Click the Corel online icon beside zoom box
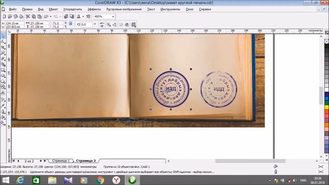Viewport: 329px width, 185px height. point(88,16)
